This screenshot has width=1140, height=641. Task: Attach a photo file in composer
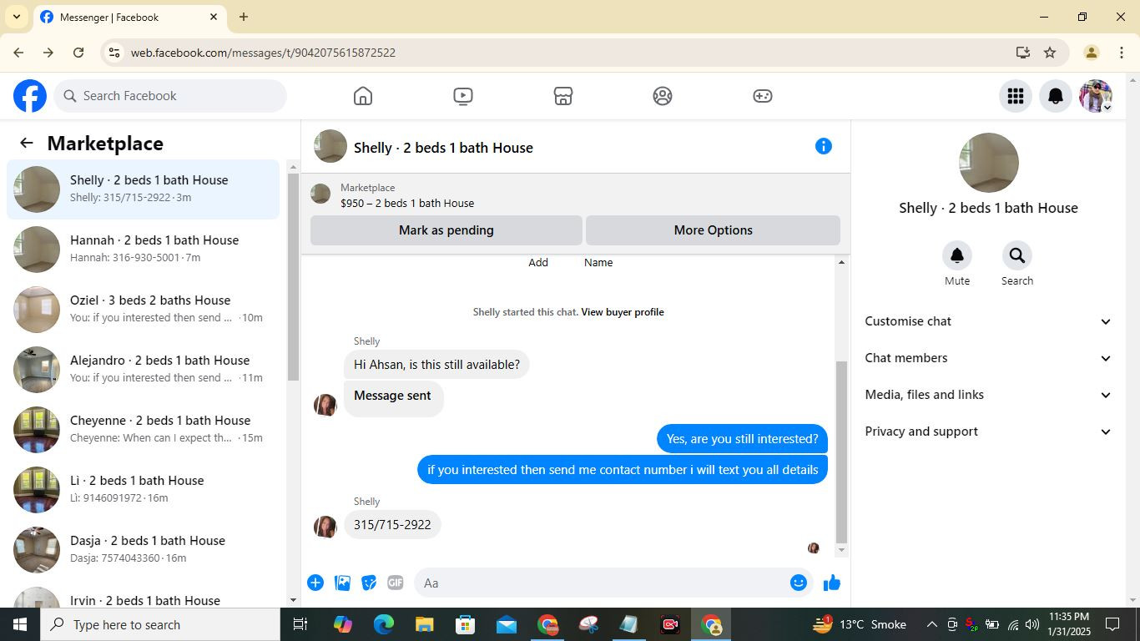click(x=342, y=583)
